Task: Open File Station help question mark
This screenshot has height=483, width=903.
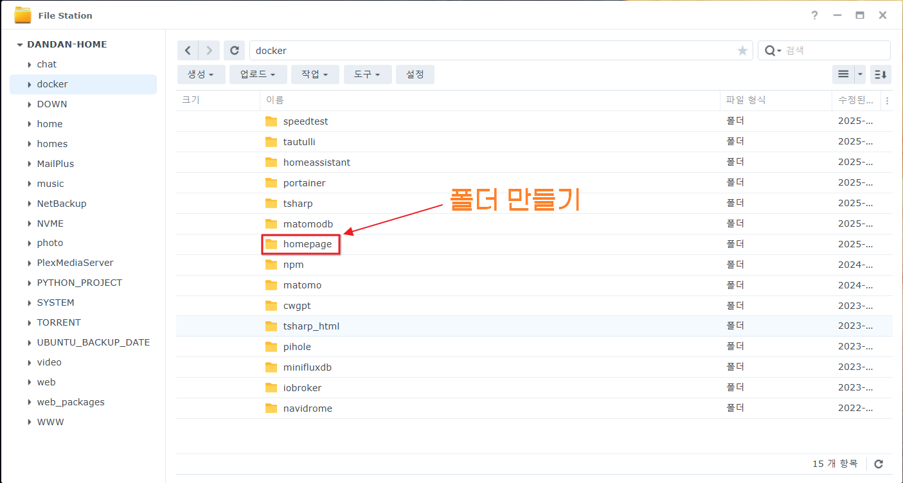Action: (814, 15)
